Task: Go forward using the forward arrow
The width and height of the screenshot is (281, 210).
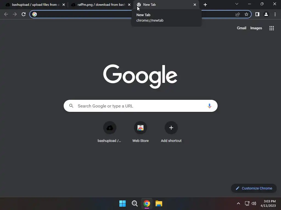Action: coord(15,14)
